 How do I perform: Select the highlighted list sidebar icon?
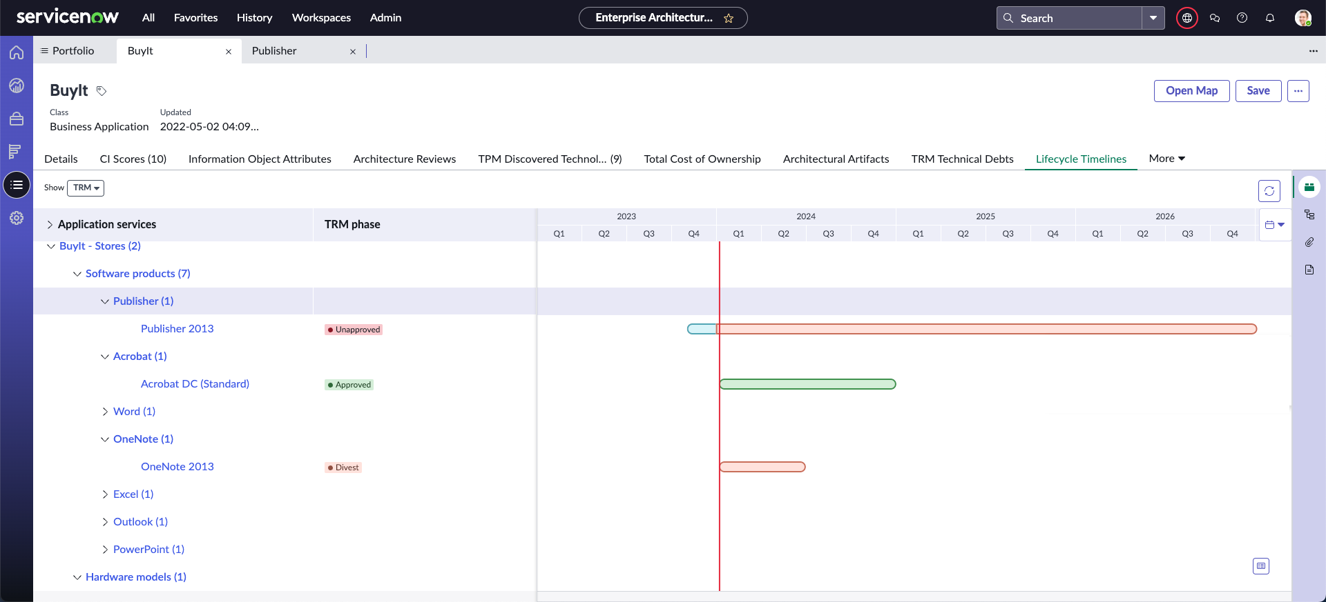pos(17,185)
